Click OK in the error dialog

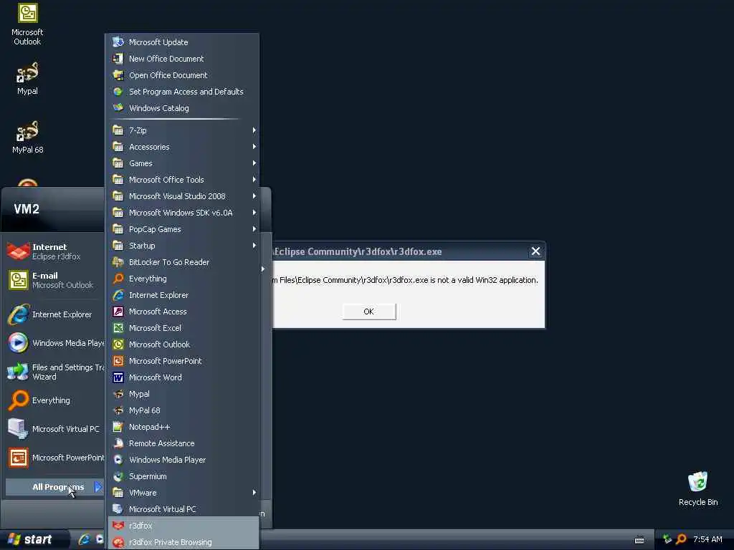coord(369,312)
